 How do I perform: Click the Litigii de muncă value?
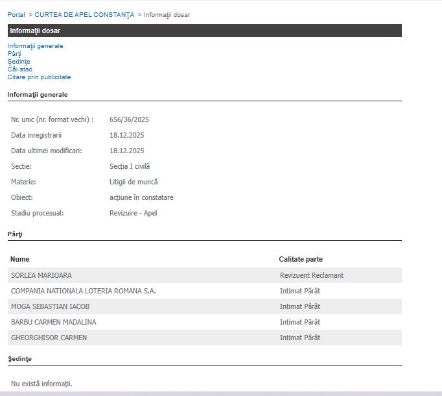click(x=134, y=182)
